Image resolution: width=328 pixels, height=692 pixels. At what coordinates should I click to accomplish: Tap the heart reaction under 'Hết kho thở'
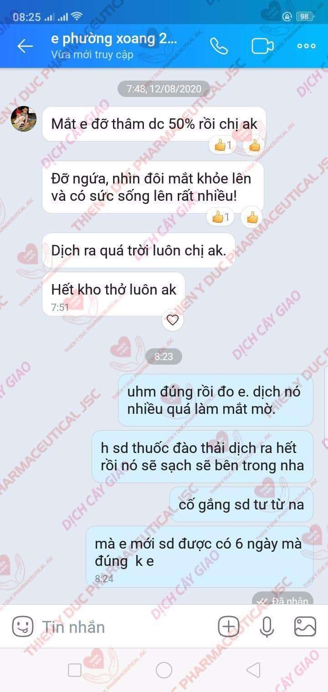tap(173, 320)
